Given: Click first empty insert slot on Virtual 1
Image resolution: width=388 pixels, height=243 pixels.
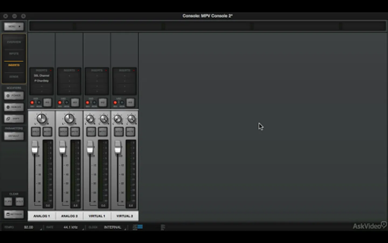Looking at the screenshot, I should point(97,76).
